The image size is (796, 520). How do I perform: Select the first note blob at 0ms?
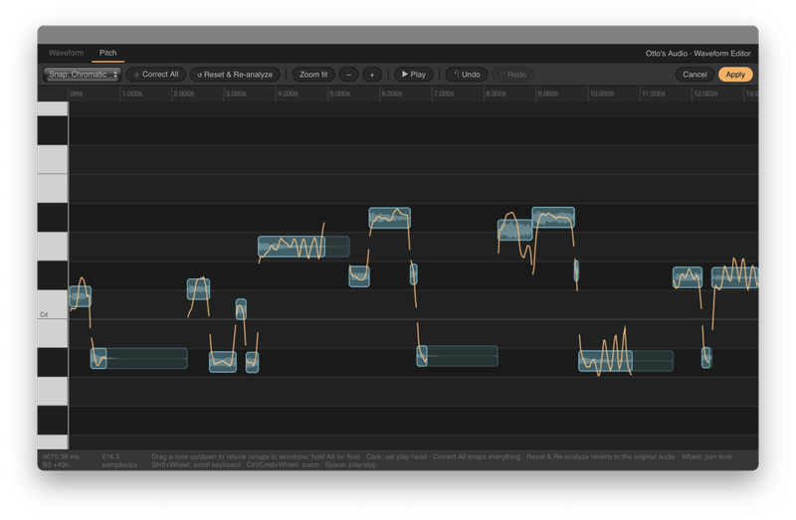tap(81, 296)
